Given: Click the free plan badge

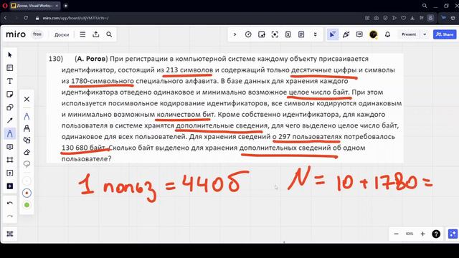Looking at the screenshot, I should [x=37, y=34].
